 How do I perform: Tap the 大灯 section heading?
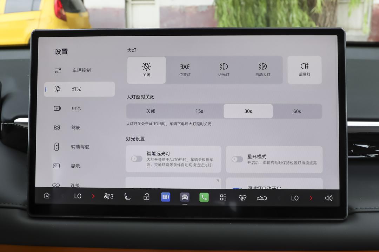point(132,50)
